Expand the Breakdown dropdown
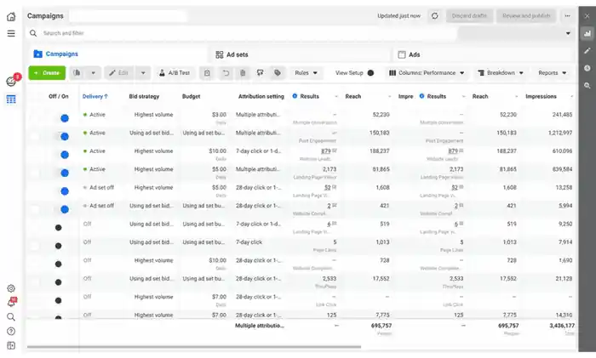This screenshot has width=596, height=358. click(501, 73)
